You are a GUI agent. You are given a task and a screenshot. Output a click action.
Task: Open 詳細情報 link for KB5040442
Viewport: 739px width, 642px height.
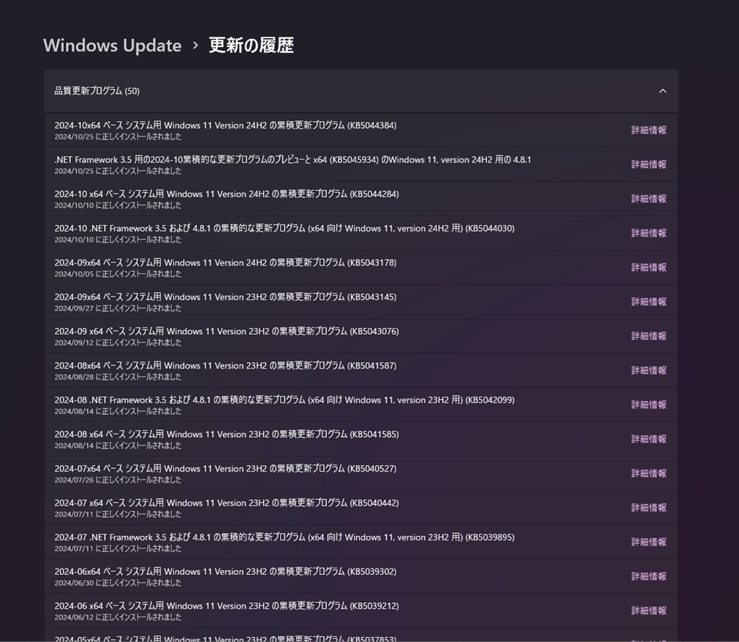pyautogui.click(x=648, y=508)
